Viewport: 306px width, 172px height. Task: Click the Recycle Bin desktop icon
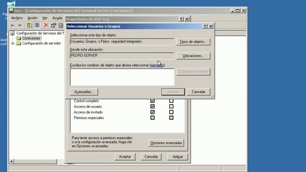[11, 3]
